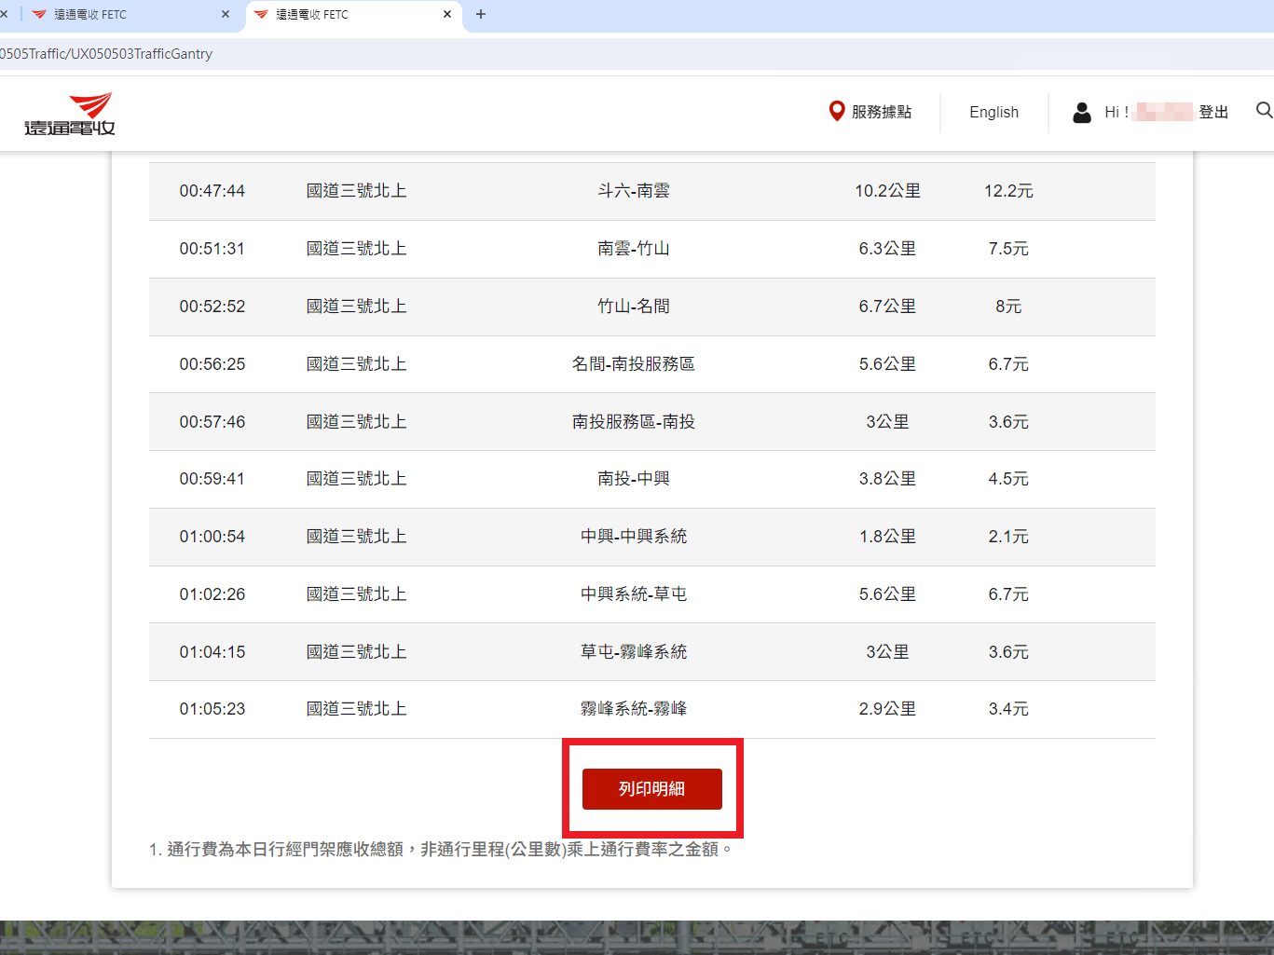
Task: Open search with the magnifier icon
Action: click(x=1264, y=111)
